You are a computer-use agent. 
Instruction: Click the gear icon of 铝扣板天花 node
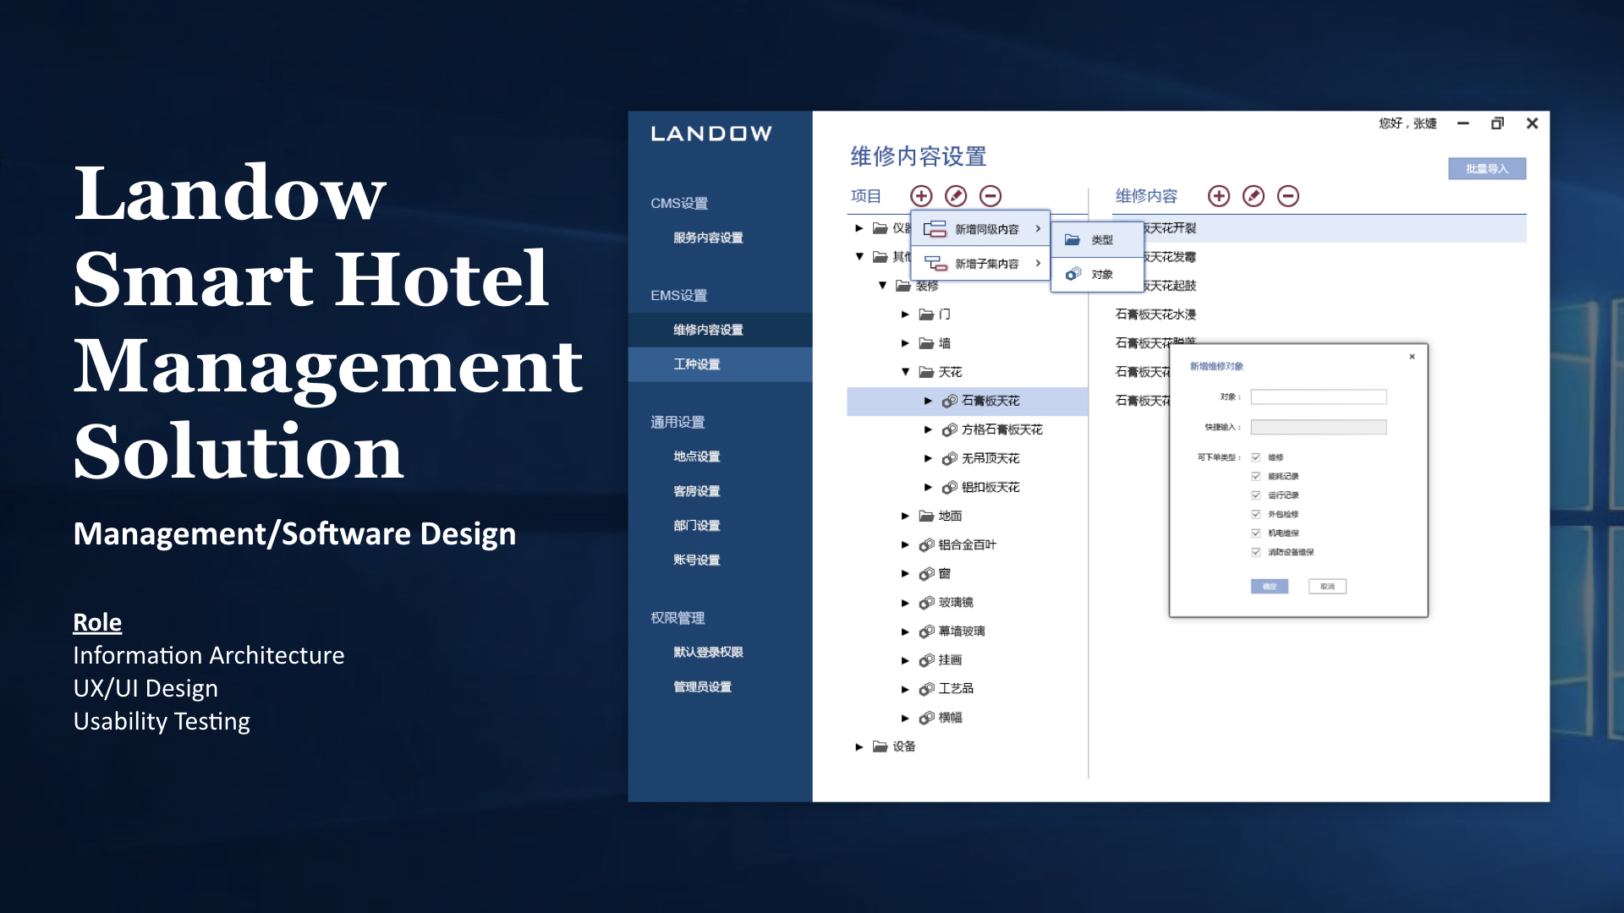[x=950, y=487]
